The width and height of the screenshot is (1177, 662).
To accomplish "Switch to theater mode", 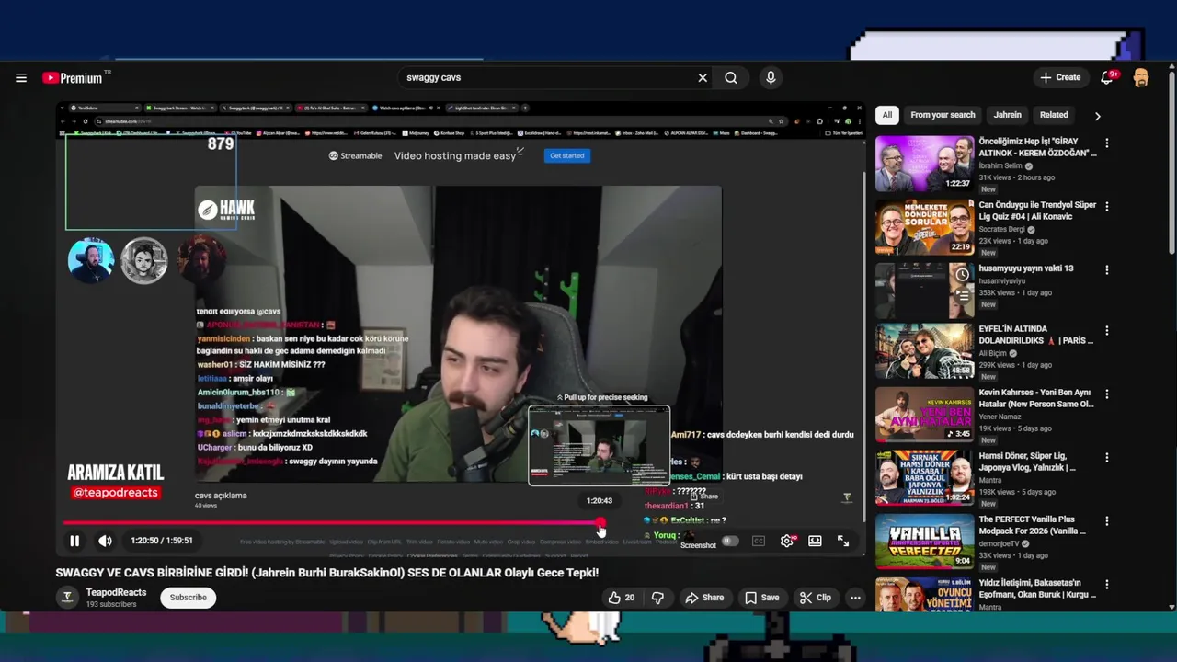I will (815, 541).
